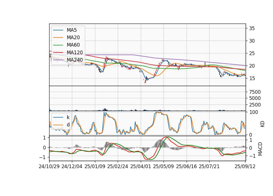Click the 15 price axis tick label
The height and width of the screenshot is (196, 273).
[x=252, y=78]
